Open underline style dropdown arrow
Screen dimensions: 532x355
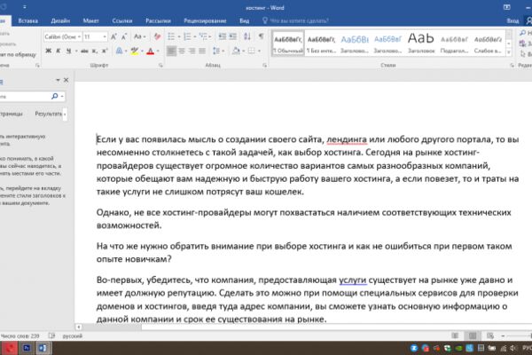click(76, 51)
